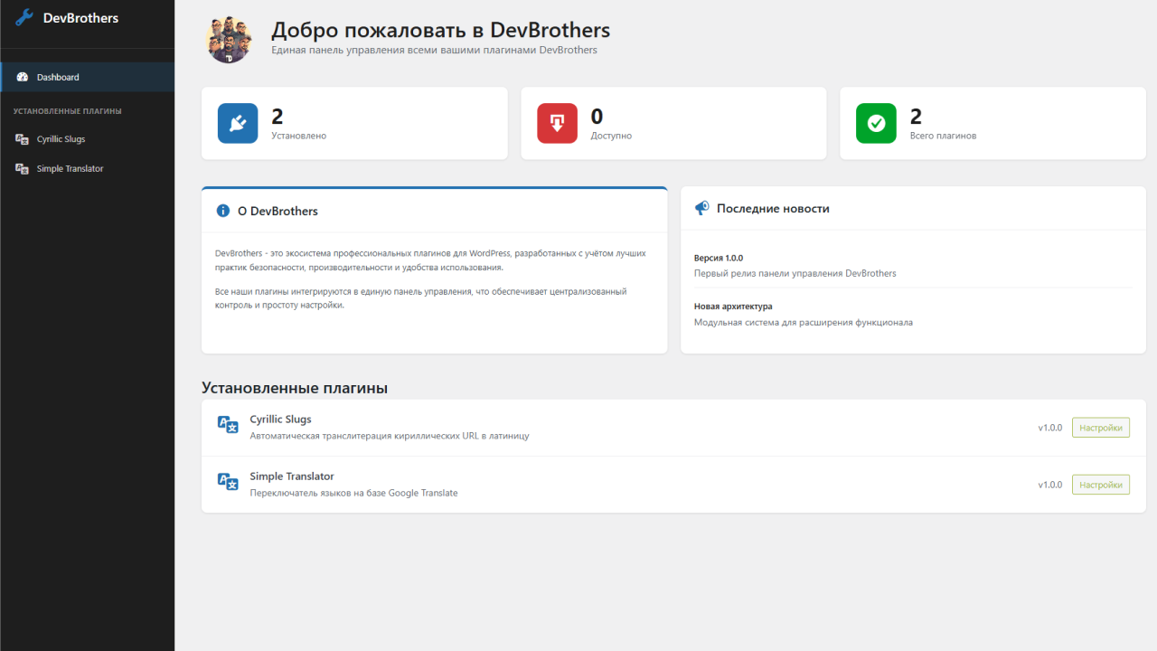
Task: Click the v1.0.0 version of Cyrillic Slugs
Action: (x=1050, y=428)
